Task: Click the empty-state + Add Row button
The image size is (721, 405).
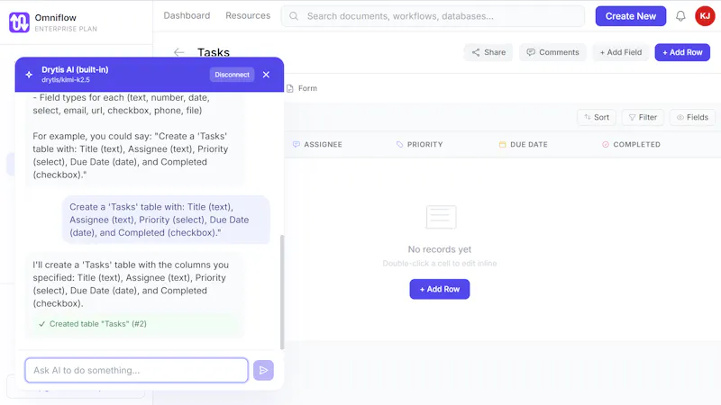Action: [440, 289]
